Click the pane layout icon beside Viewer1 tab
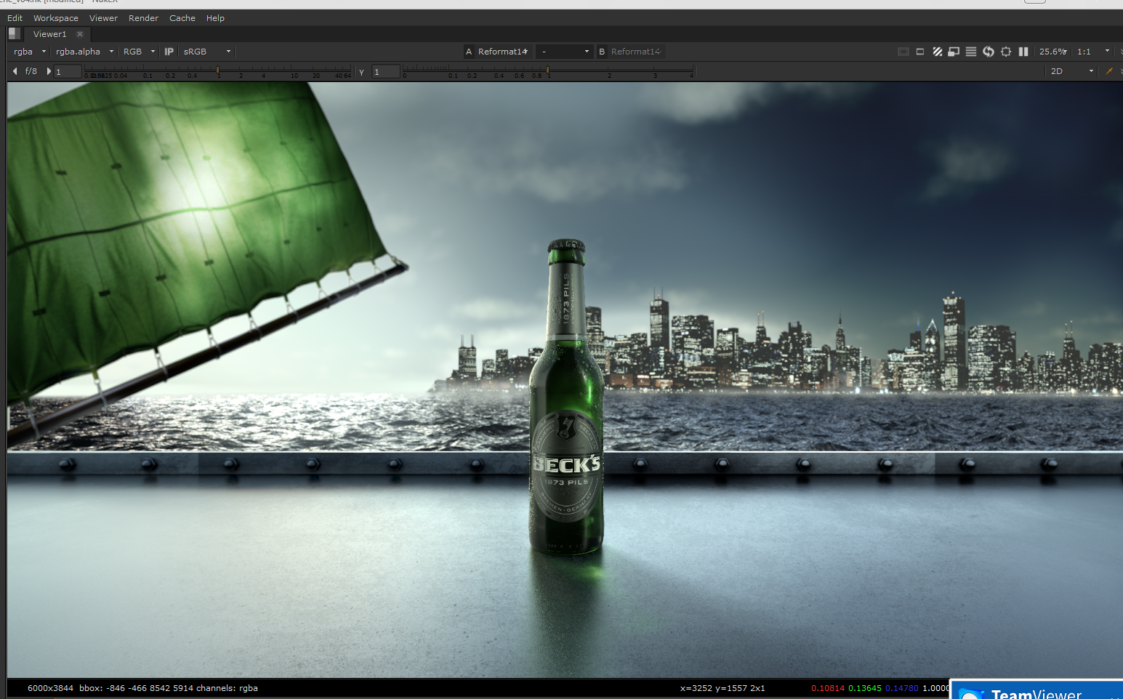1123x699 pixels. (14, 33)
